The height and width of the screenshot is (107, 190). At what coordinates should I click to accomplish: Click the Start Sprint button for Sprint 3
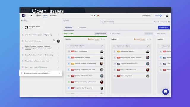point(149,34)
